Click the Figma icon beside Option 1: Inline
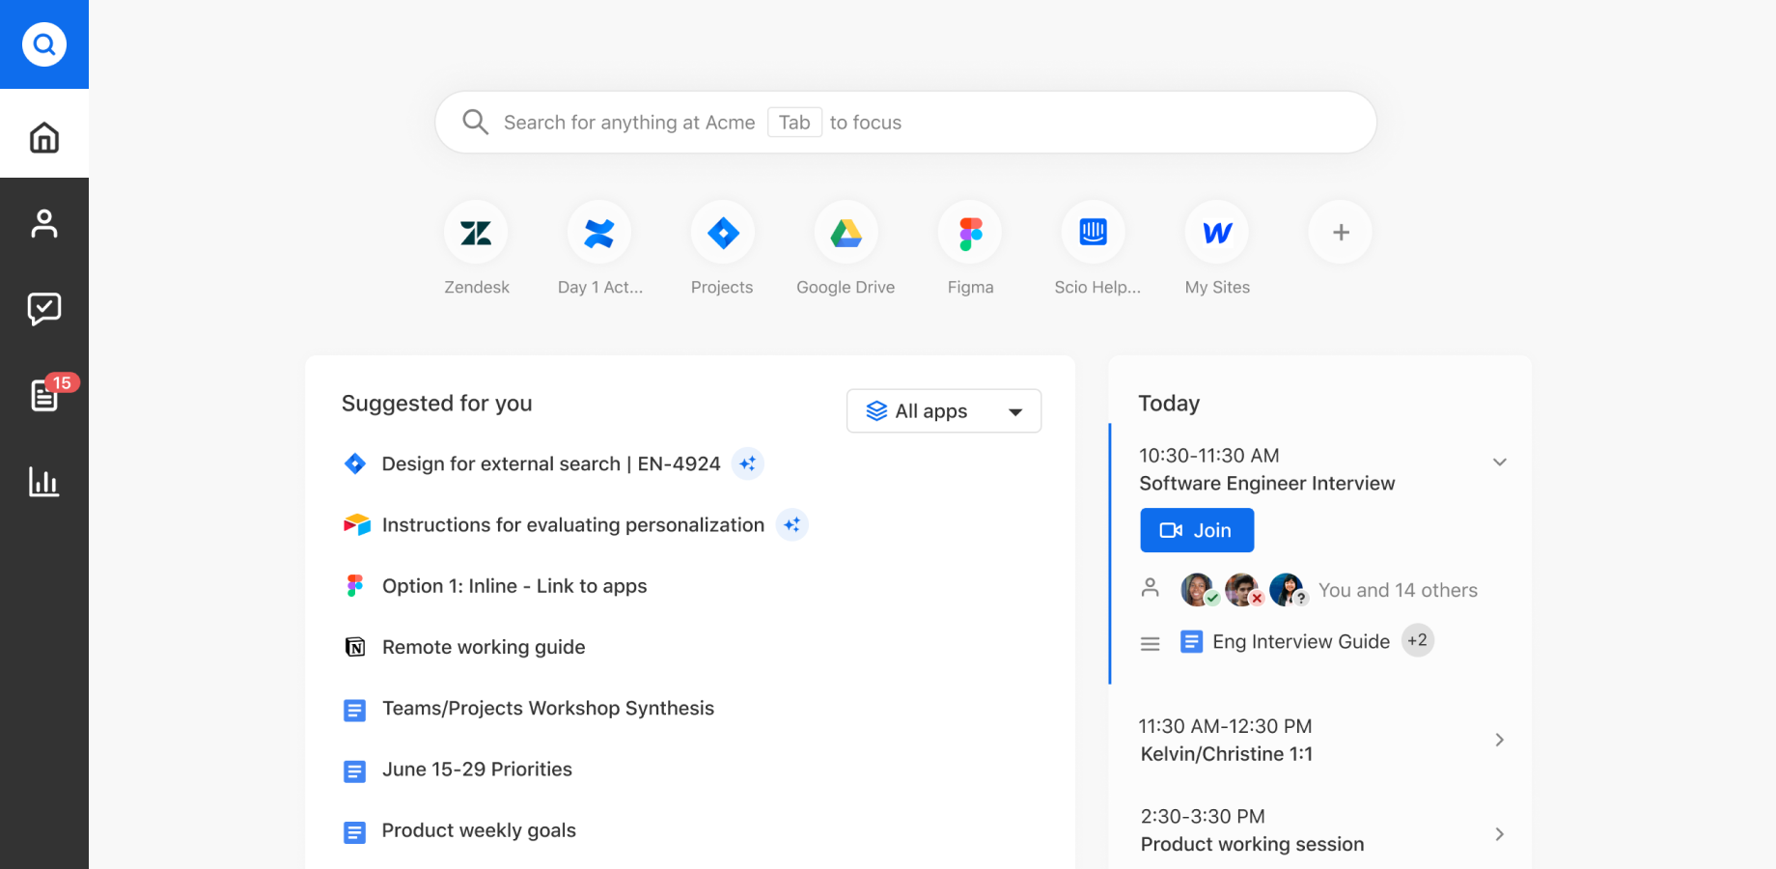The width and height of the screenshot is (1776, 869). 355,586
